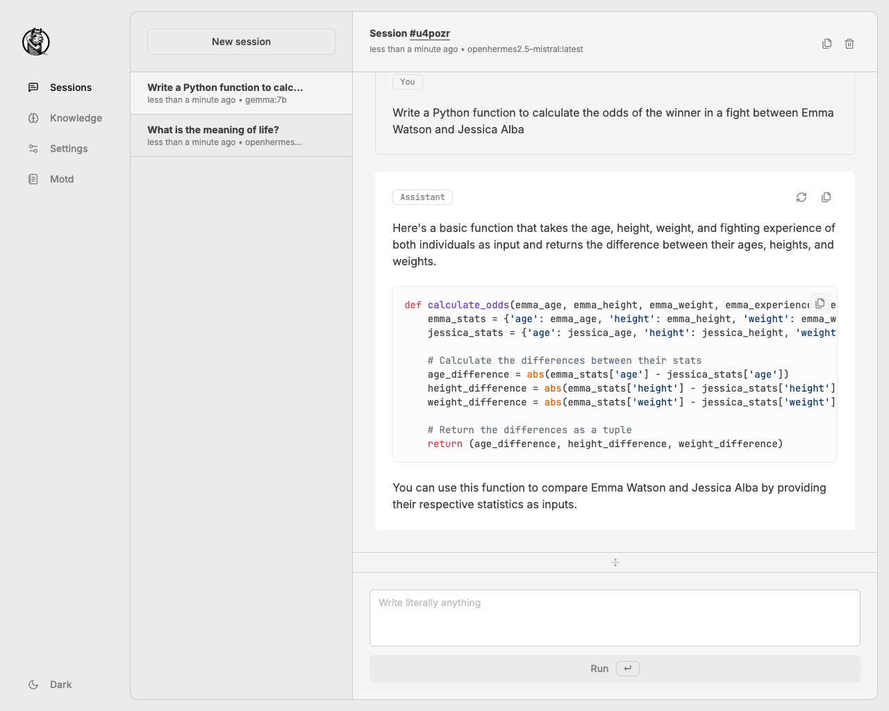
Task: Copy the Assistant message
Action: coord(826,197)
